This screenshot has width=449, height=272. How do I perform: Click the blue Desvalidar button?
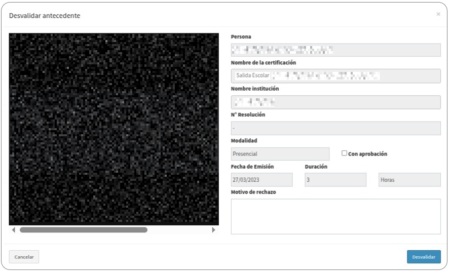coord(424,257)
